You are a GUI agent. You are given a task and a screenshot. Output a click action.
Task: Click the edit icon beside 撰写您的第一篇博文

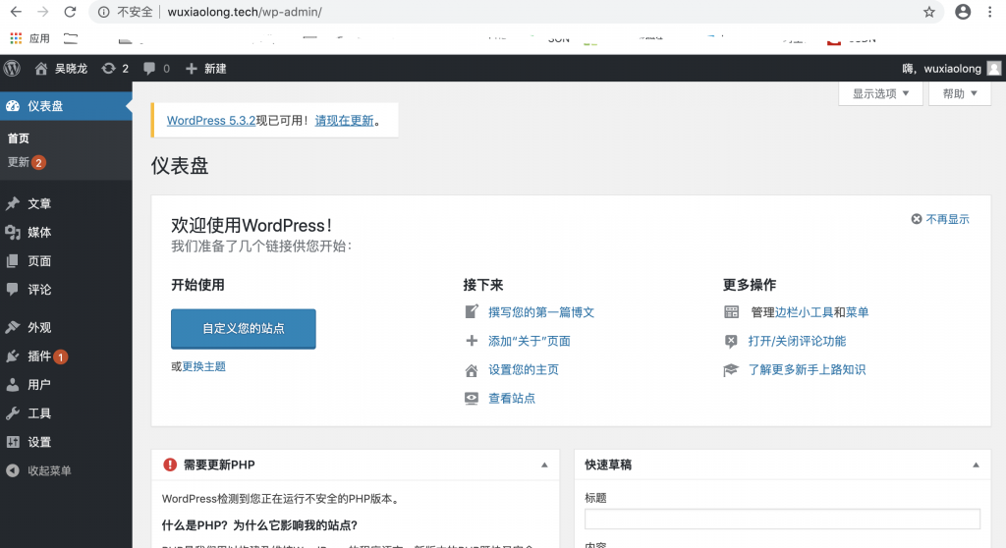pyautogui.click(x=472, y=312)
